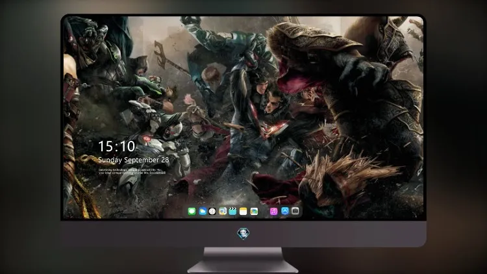Open the Camera app in the dock
The width and height of the screenshot is (487, 274).
click(295, 211)
